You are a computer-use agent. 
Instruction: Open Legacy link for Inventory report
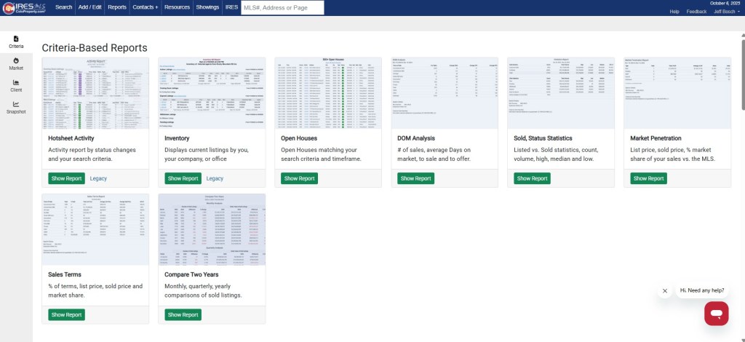click(215, 178)
